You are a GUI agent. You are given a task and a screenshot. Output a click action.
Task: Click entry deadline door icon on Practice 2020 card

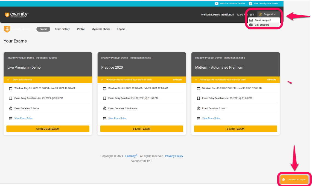tap(104, 98)
